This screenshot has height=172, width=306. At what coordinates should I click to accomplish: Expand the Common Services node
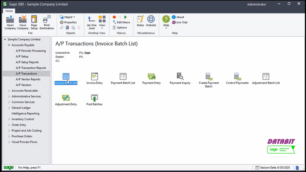click(x=9, y=102)
